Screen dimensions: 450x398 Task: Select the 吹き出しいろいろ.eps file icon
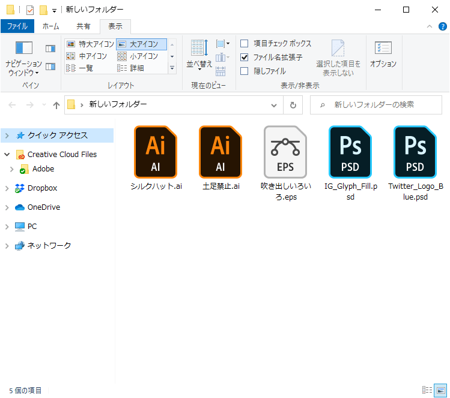285,152
